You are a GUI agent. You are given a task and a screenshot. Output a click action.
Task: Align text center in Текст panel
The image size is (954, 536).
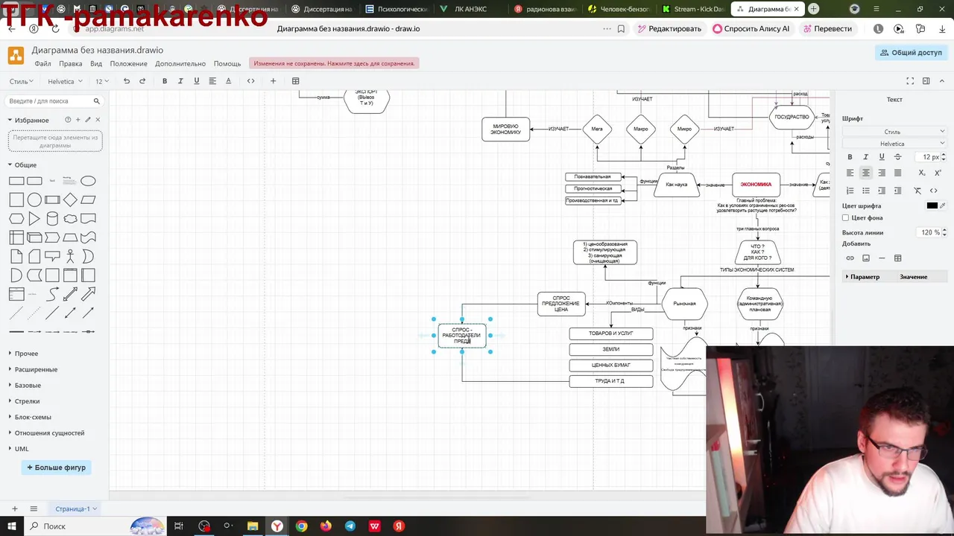point(865,173)
